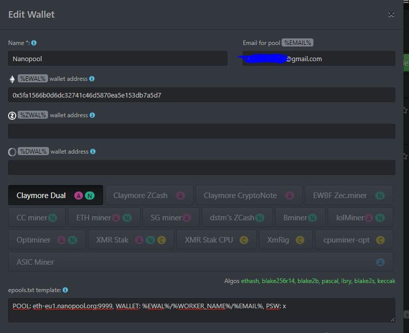Select the CC miner tab
409x333 pixels.
coord(37,217)
